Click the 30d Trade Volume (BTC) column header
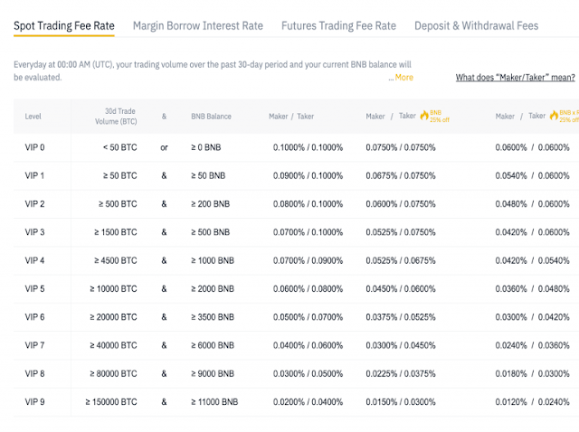The image size is (579, 432). (117, 116)
